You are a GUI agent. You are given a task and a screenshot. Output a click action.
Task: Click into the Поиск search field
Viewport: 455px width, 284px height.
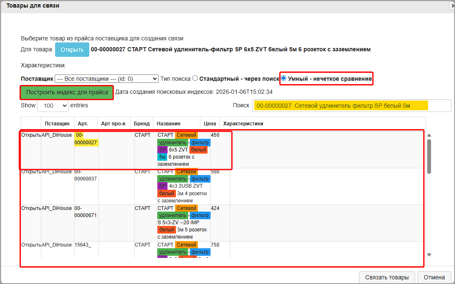pyautogui.click(x=345, y=106)
